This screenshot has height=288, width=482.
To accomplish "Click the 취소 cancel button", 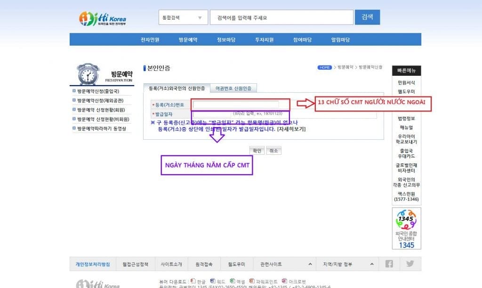I will click(x=273, y=151).
